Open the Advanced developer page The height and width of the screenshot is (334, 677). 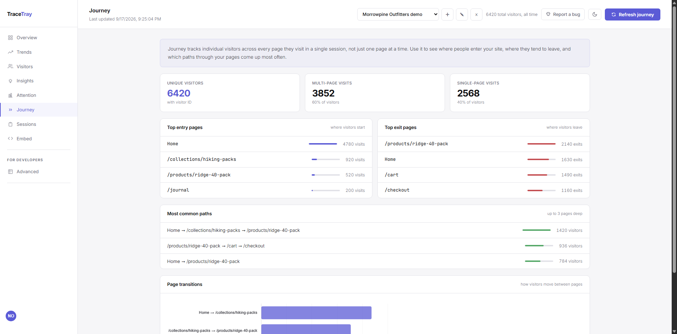tap(39, 172)
